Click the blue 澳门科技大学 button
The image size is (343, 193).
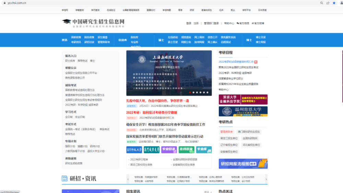pyautogui.click(x=134, y=150)
